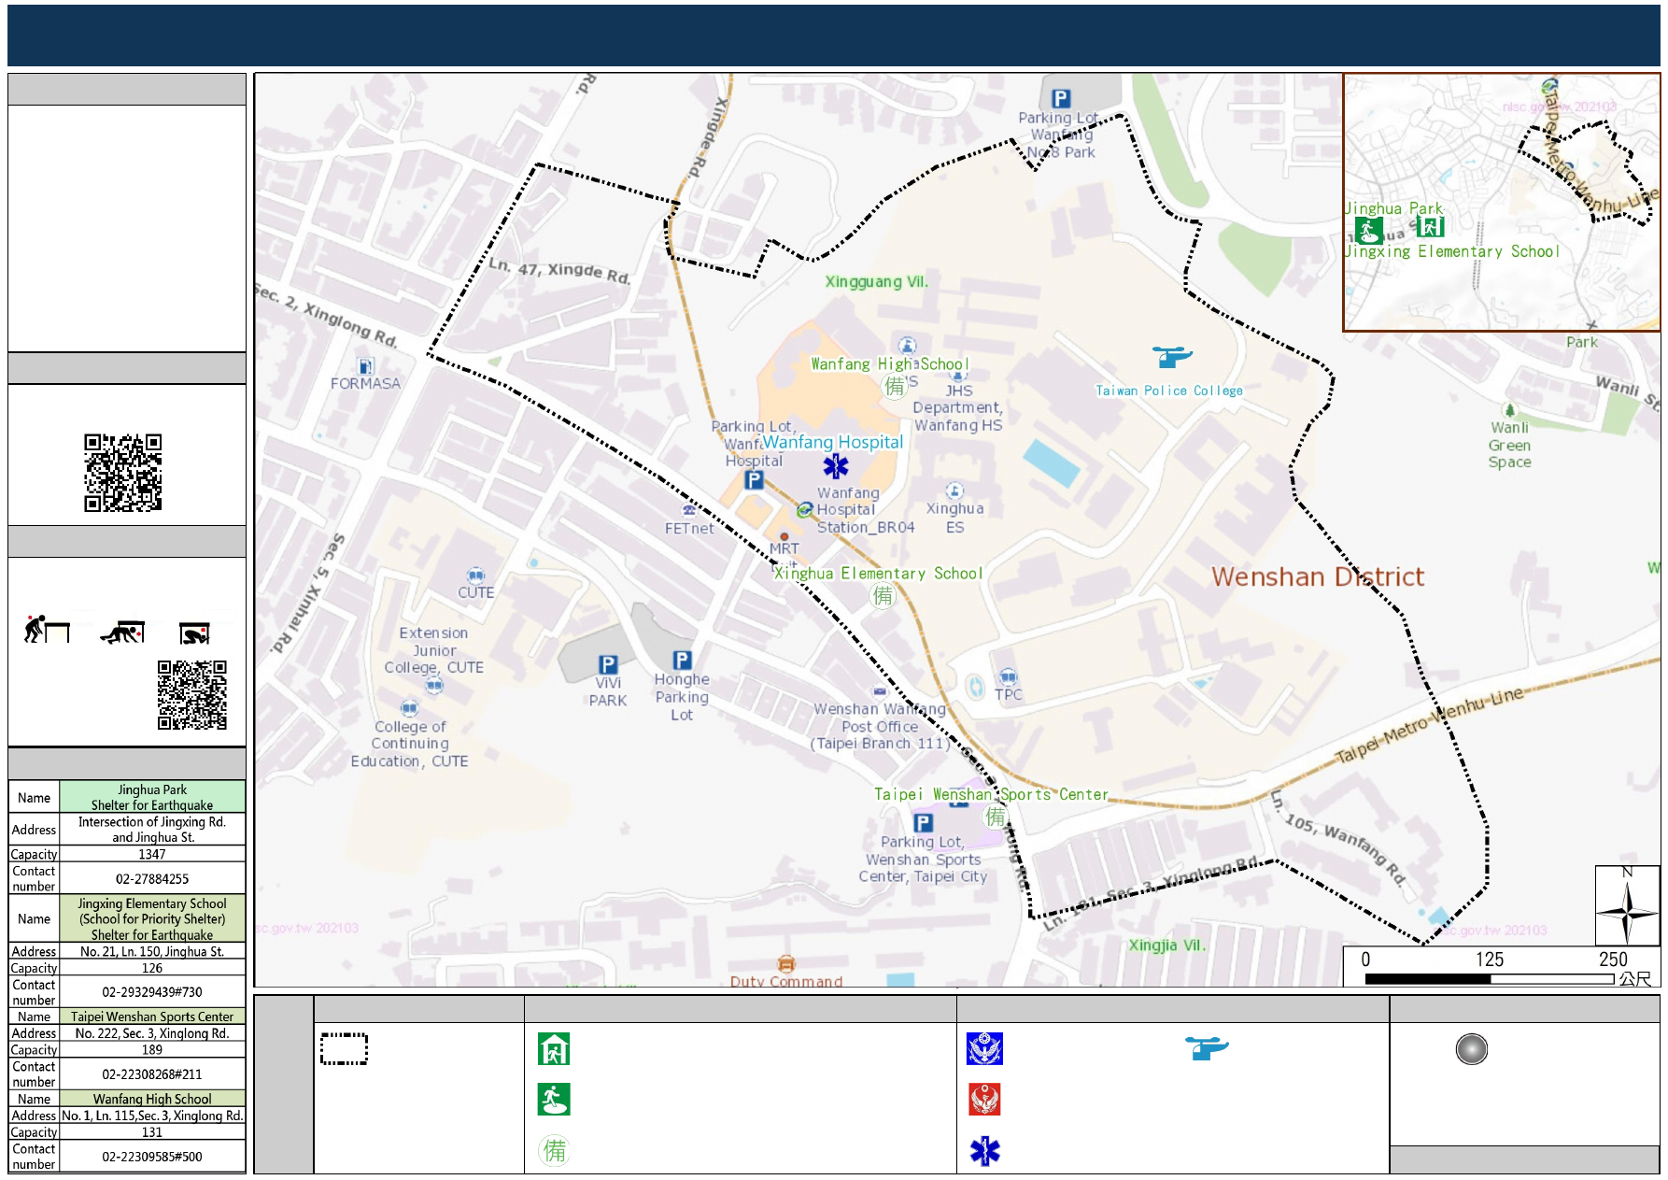
Task: Click the Xingguang Vil. label on map
Action: pyautogui.click(x=876, y=281)
